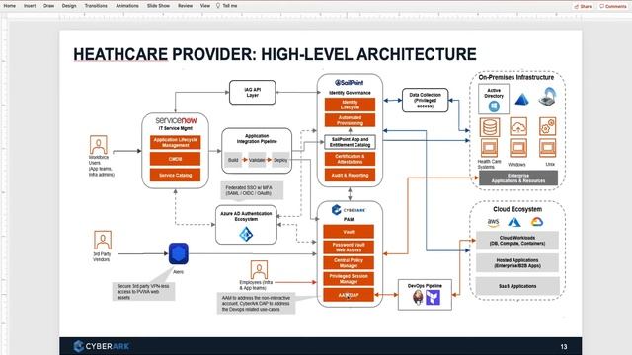Click the Azure logo in Cloud Ecosystem

[513, 222]
